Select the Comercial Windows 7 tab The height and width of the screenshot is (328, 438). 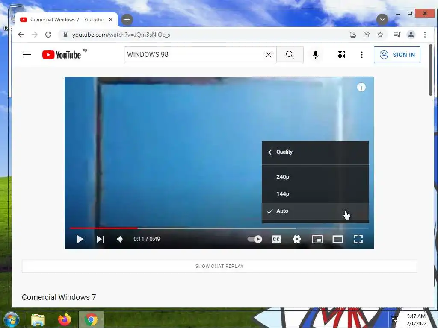click(66, 20)
